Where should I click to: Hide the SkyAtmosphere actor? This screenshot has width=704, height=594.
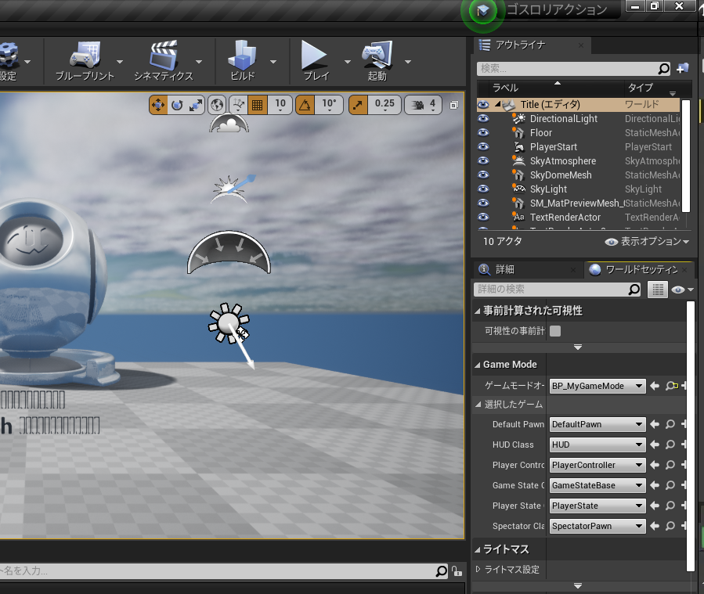pos(483,160)
